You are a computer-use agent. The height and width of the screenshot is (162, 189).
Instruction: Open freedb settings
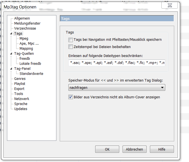tap(25, 59)
